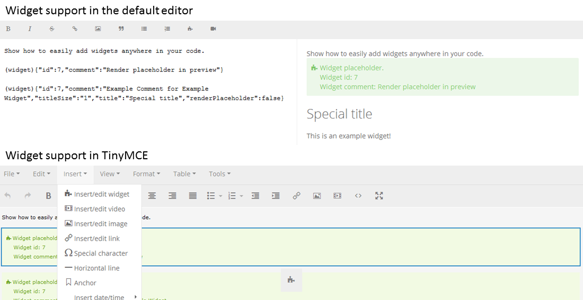This screenshot has width=583, height=300.
Task: Toggle bold in the default editor toolbar
Action: [8, 29]
